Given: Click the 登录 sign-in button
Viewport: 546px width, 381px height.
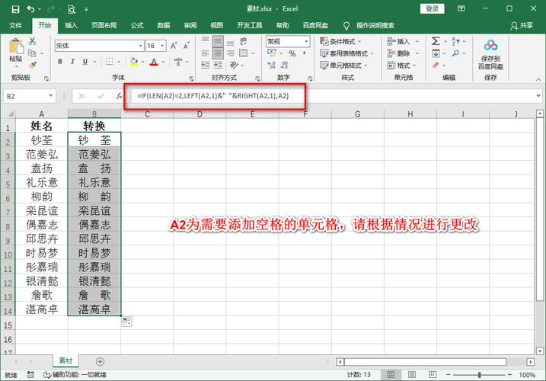Looking at the screenshot, I should point(432,8).
